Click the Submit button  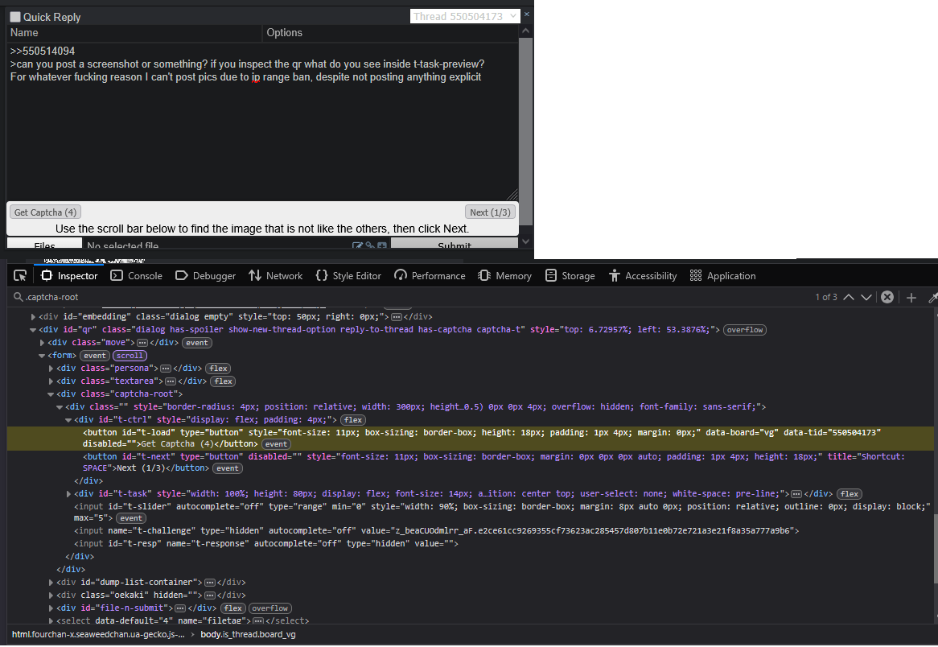click(x=454, y=244)
